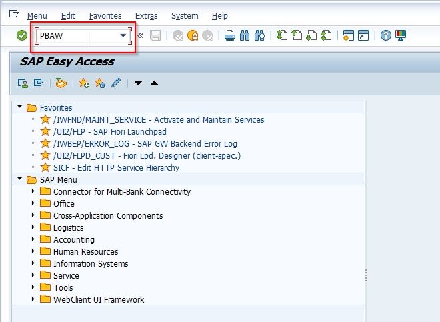Click the Previous Page icon
Image resolution: width=440 pixels, height=322 pixels.
[297, 35]
